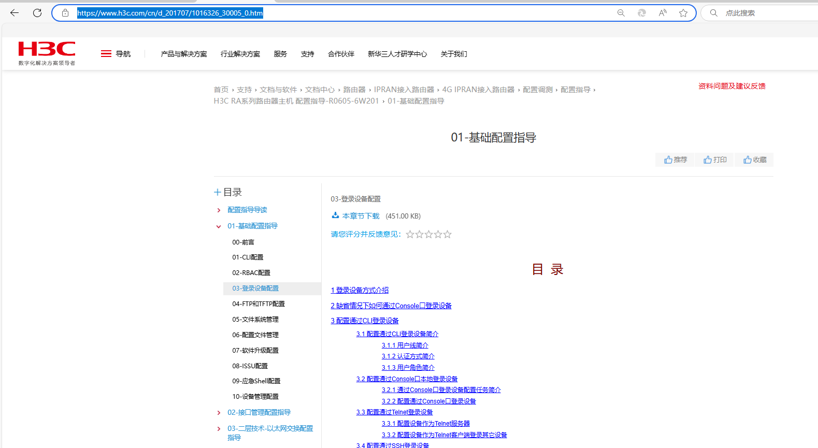818x448 pixels.
Task: Expand the 03-二层技术-以太网交换配置指导 arrow
Action: (x=219, y=429)
